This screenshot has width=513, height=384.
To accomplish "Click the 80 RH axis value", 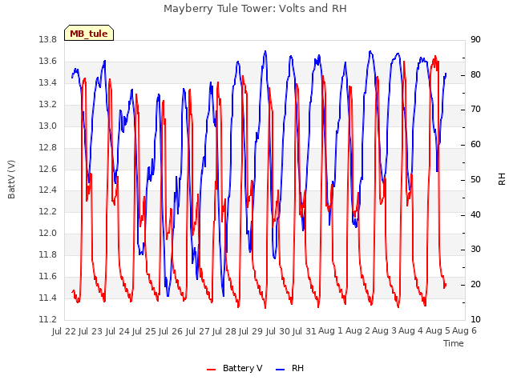I will click(475, 74).
